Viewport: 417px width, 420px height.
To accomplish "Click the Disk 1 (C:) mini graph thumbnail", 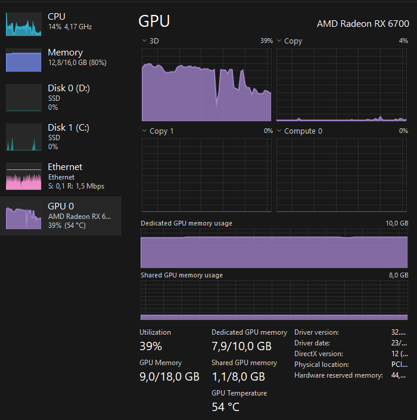I will coord(24,137).
